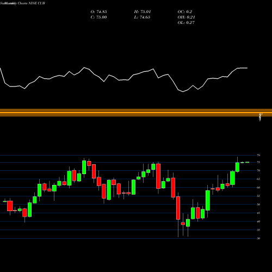Select the open price text 'O: 74.85'
272x272 pixels.
[98, 12]
